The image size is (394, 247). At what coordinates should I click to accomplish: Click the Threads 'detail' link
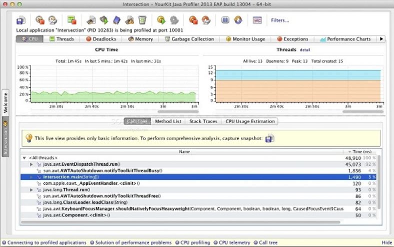(x=305, y=50)
